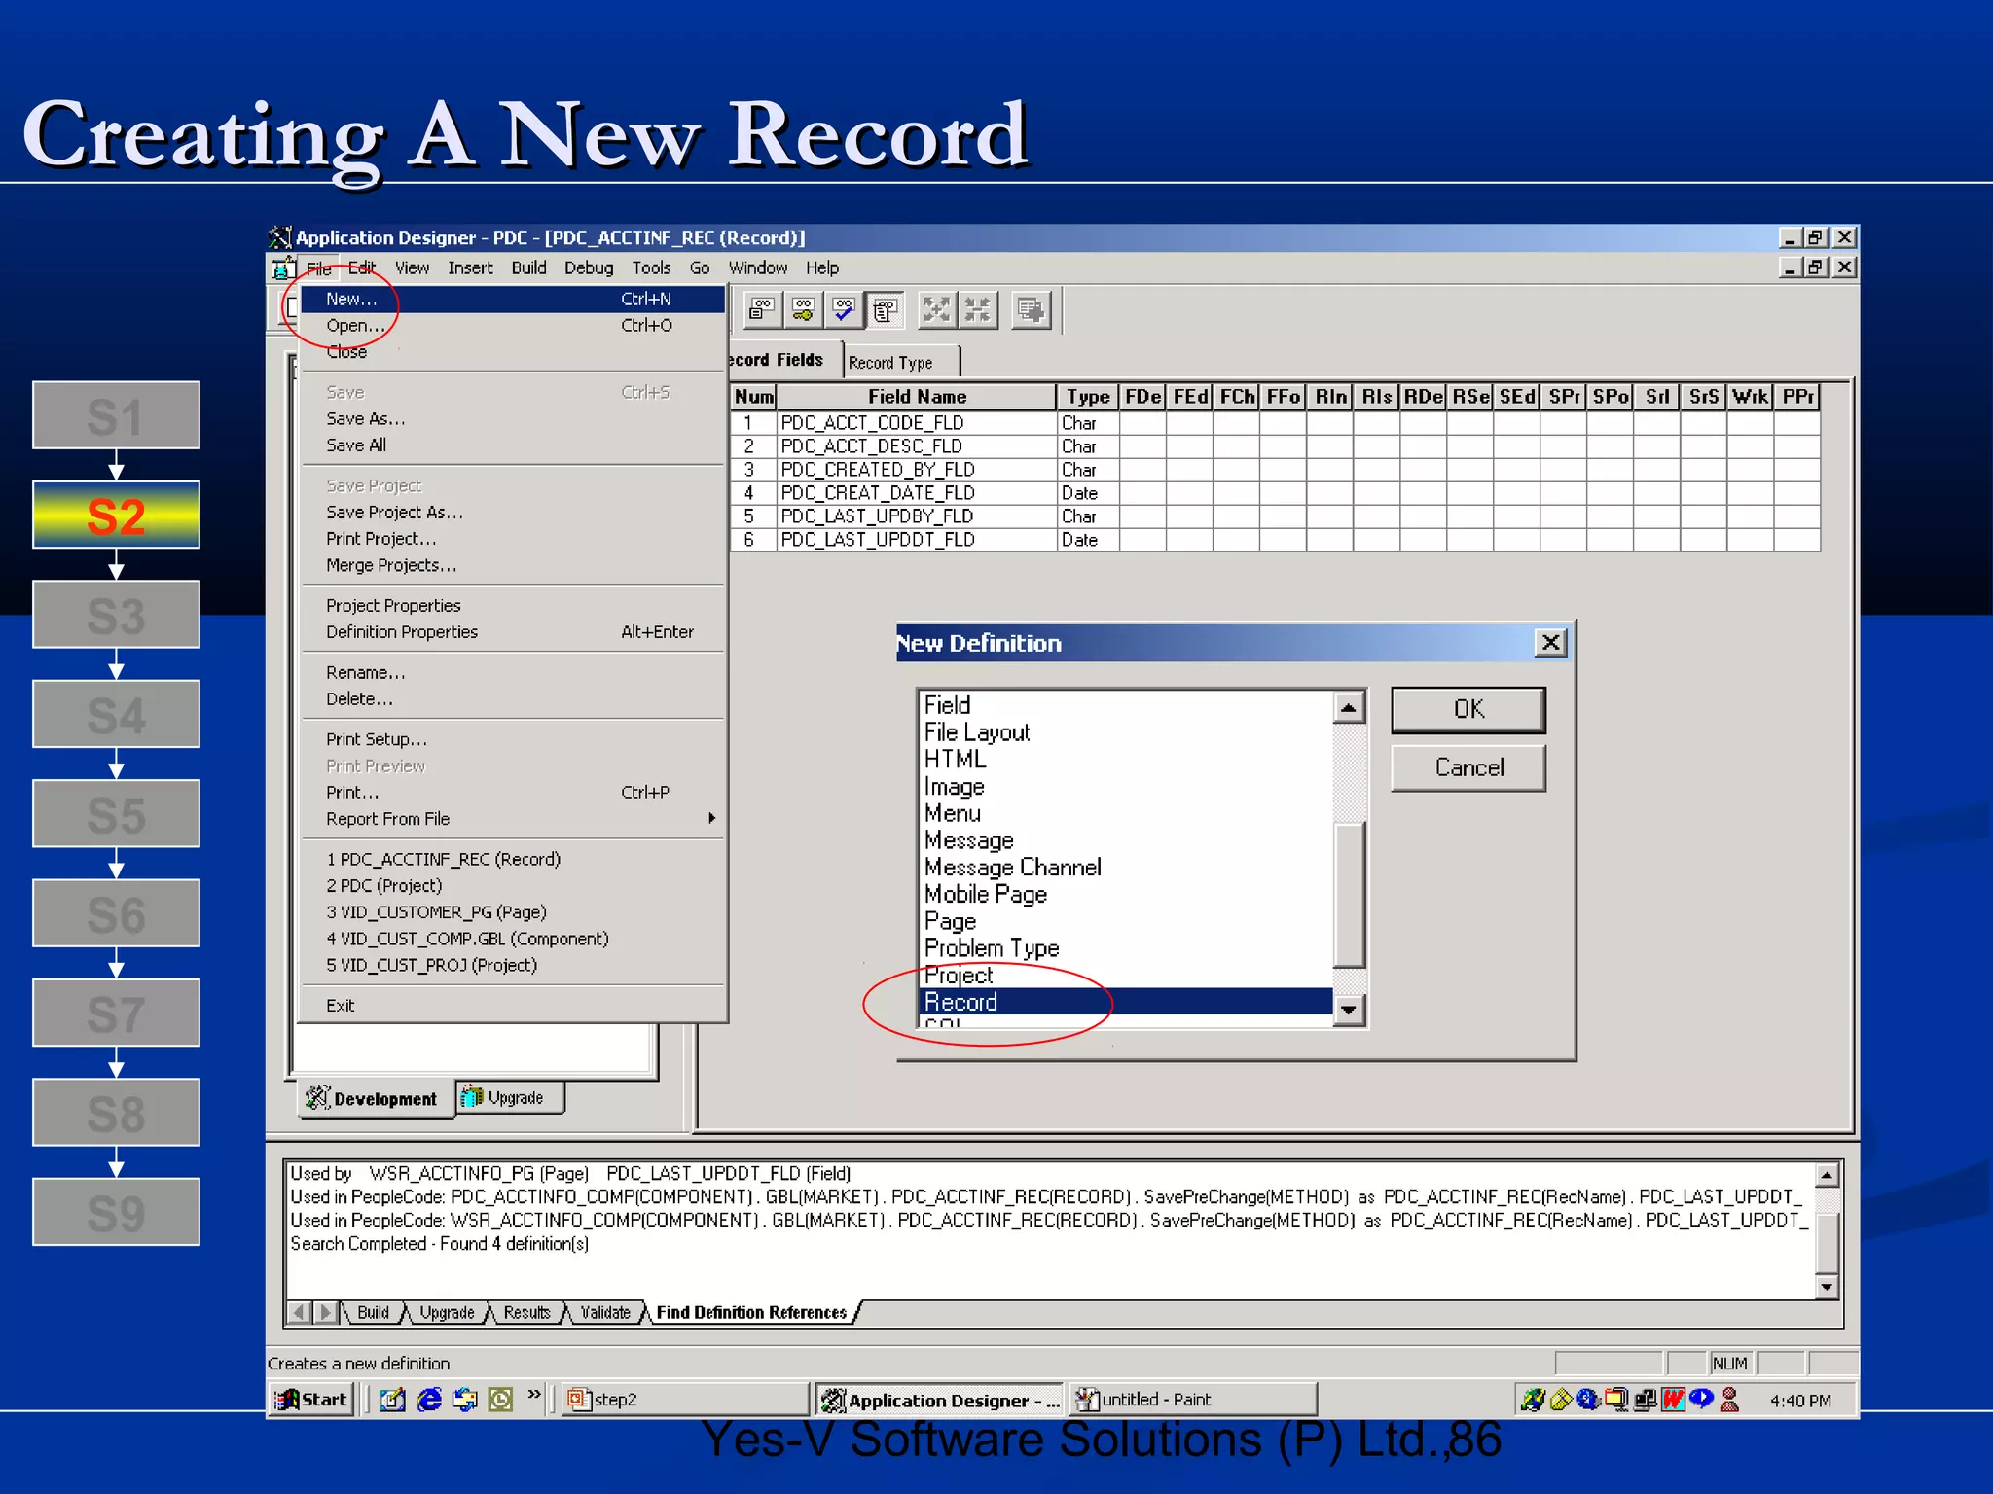Click untitled - Paint taskbar button
Viewport: 1993px width, 1494px height.
point(1192,1400)
